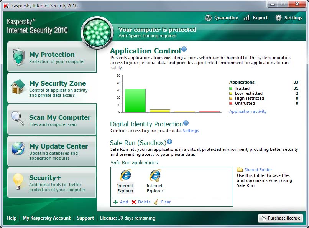This screenshot has width=309, height=228.
Task: Open the Security+ tab
Action: (x=52, y=183)
